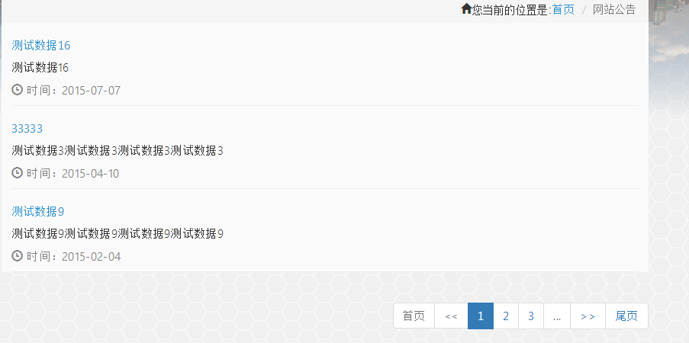Click the home icon in the breadcrumb

tap(466, 8)
